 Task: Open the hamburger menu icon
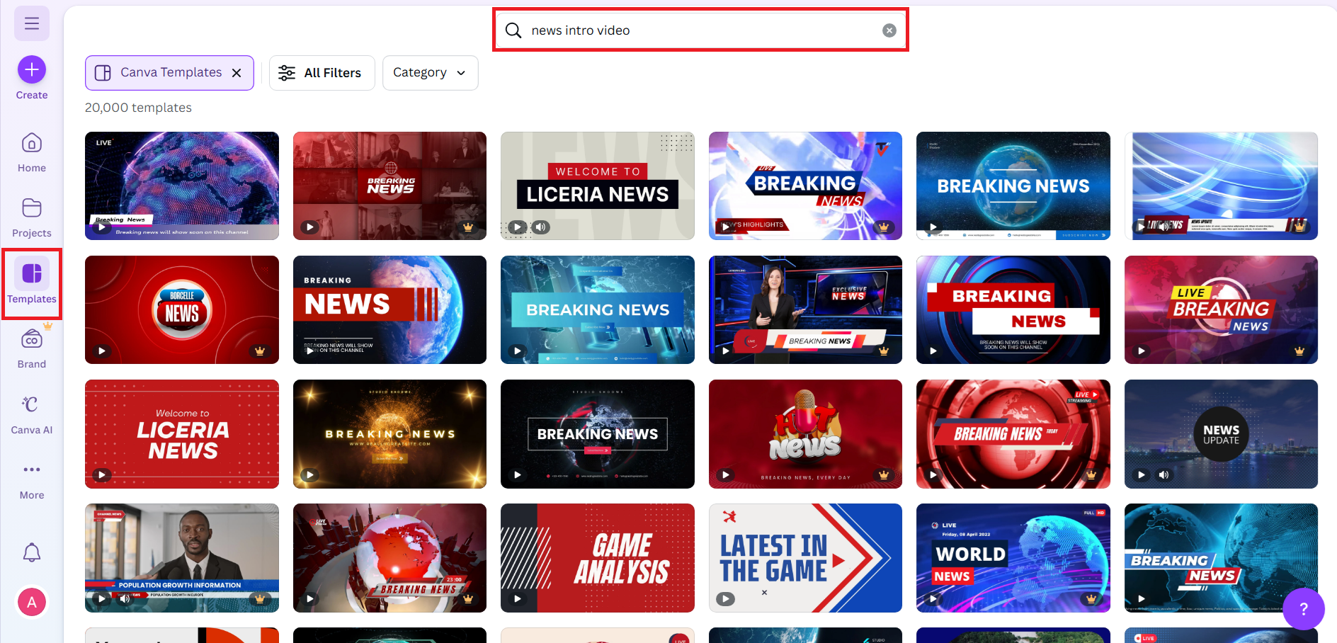(x=32, y=23)
